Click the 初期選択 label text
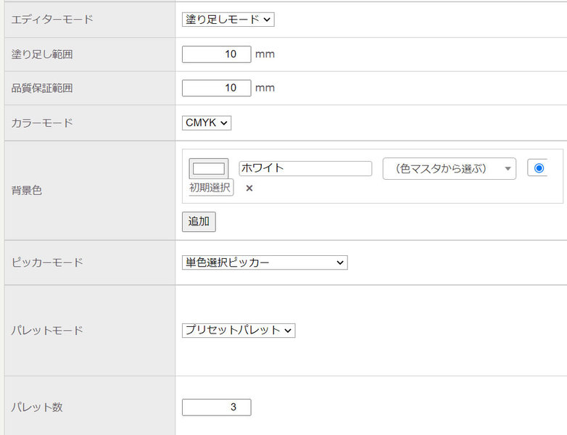This screenshot has width=567, height=435. coord(210,188)
